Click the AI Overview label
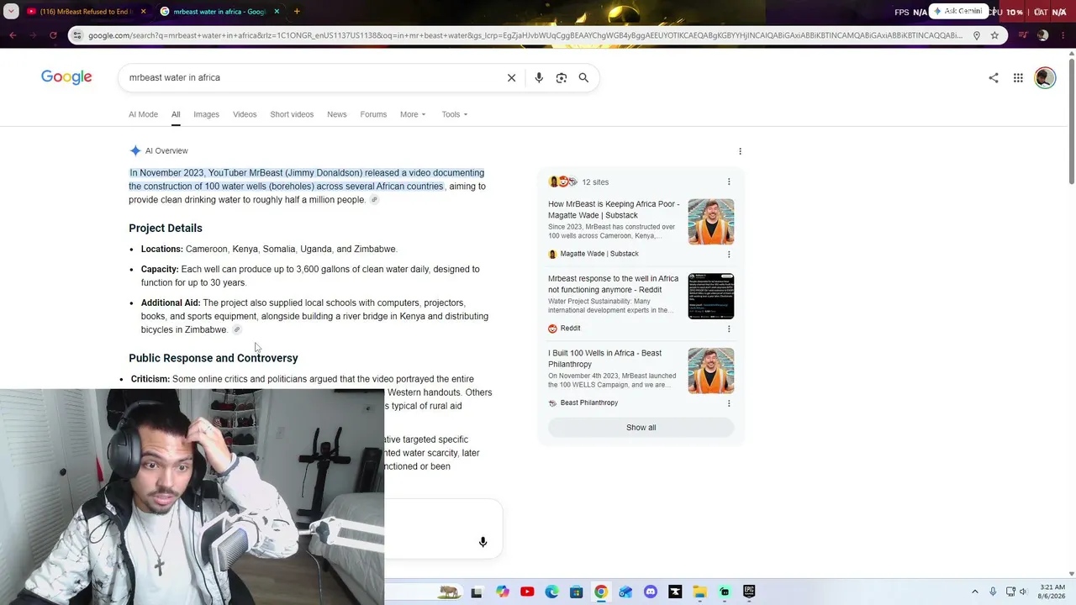The height and width of the screenshot is (605, 1076). pos(166,151)
